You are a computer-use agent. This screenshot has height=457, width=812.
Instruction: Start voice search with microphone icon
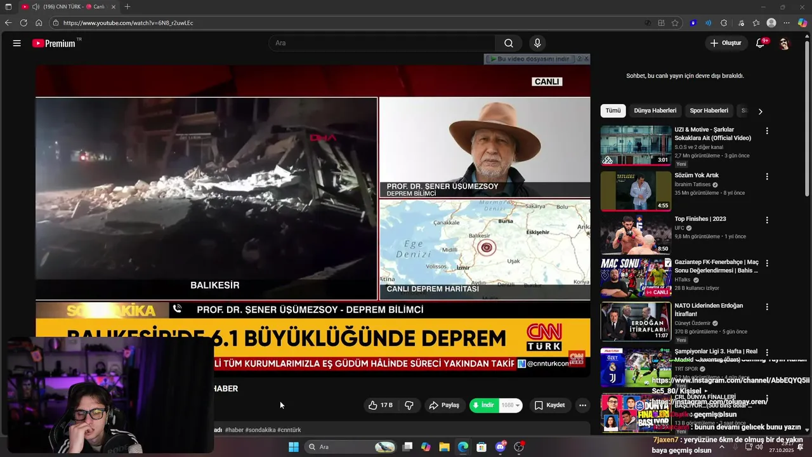[x=537, y=43]
